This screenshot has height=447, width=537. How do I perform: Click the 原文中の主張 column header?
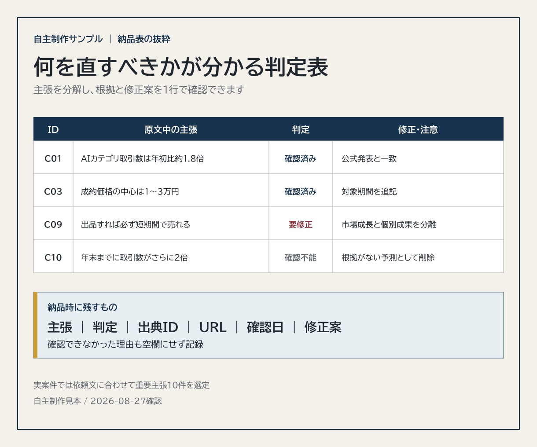(171, 130)
